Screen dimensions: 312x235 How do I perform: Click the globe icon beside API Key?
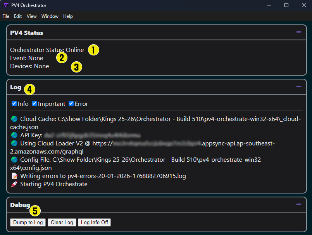pyautogui.click(x=14, y=135)
